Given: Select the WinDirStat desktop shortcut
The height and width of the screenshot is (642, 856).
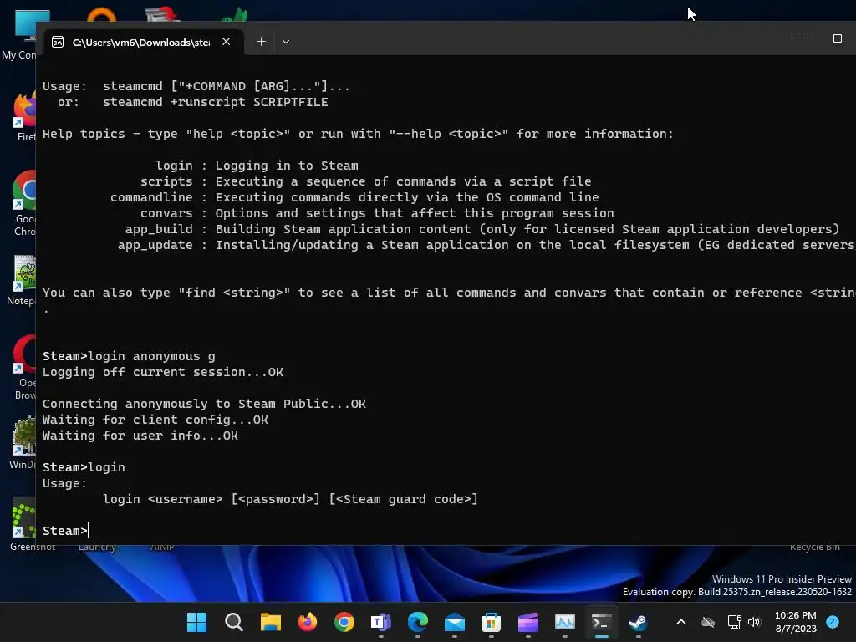Looking at the screenshot, I should click(23, 443).
